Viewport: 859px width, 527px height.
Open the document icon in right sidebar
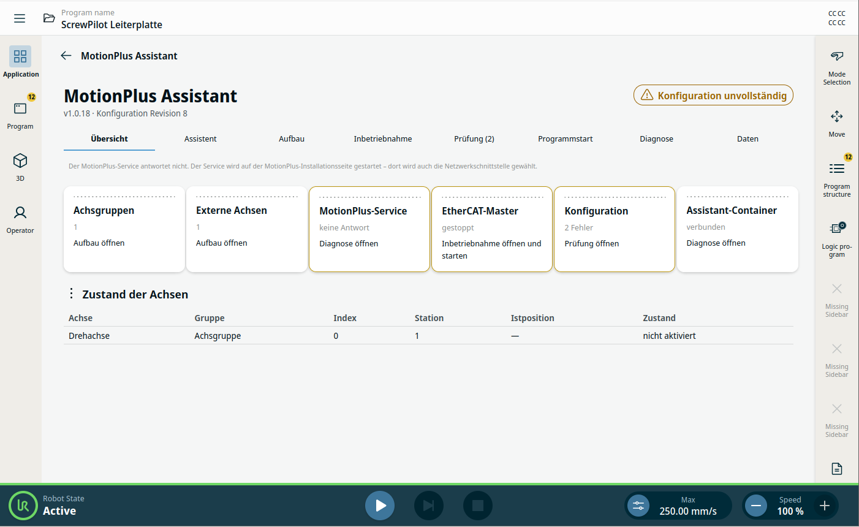837,469
